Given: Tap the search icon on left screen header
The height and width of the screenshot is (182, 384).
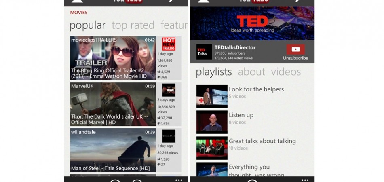Looking at the screenshot, I should click(x=173, y=1).
